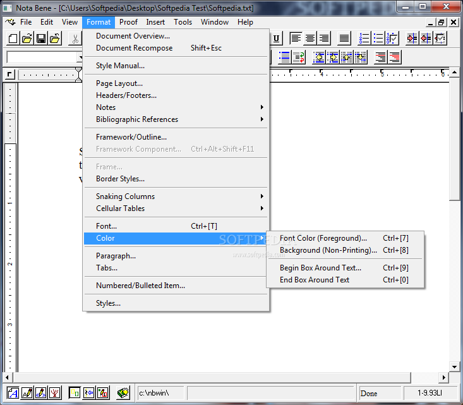The image size is (463, 405).
Task: Open the File menu
Action: tap(26, 22)
